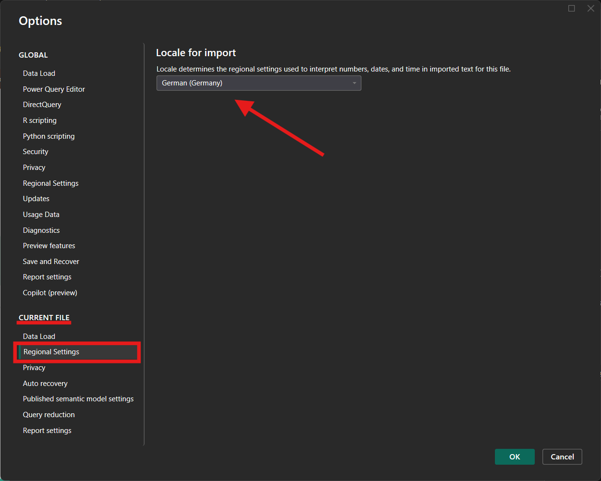The image size is (601, 481).
Task: Open the Locale for import dropdown
Action: [258, 83]
